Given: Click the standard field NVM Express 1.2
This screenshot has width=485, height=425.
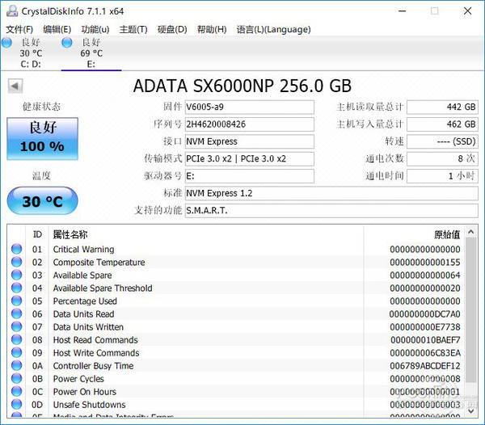Looking at the screenshot, I should (x=331, y=193).
